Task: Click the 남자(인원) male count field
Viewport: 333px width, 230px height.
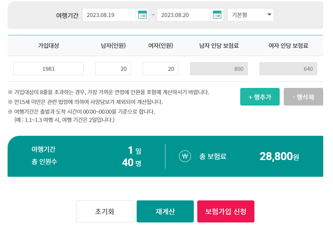Action: point(113,68)
